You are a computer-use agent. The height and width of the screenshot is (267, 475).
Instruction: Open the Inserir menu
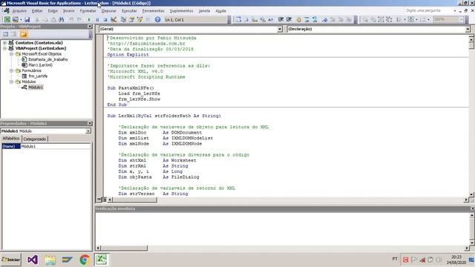pyautogui.click(x=69, y=11)
